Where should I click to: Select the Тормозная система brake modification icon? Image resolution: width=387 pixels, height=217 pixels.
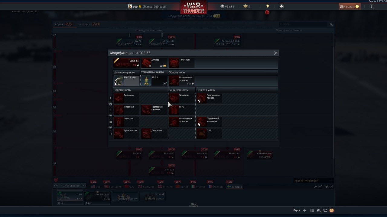[146, 110]
